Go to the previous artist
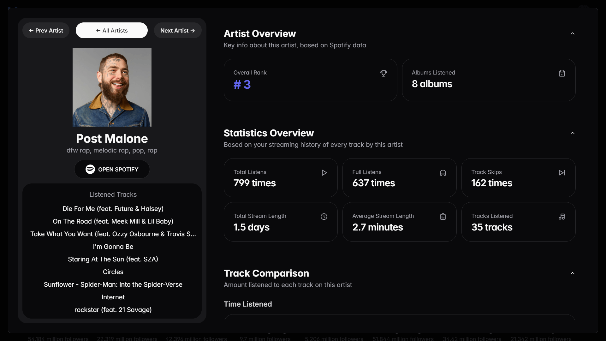 46,30
